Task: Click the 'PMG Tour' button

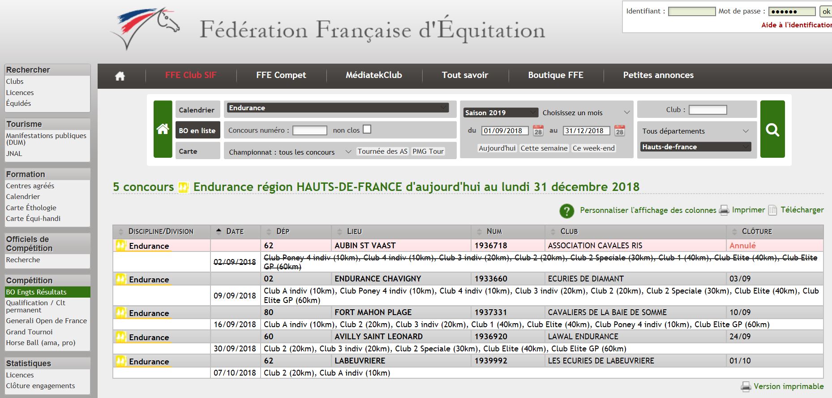Action: tap(428, 151)
